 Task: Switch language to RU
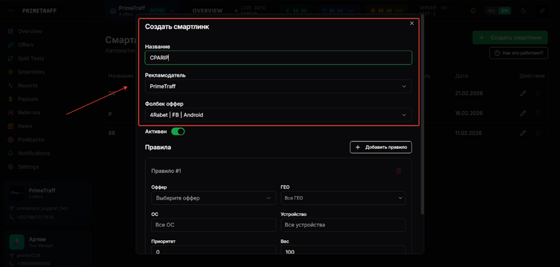point(491,11)
